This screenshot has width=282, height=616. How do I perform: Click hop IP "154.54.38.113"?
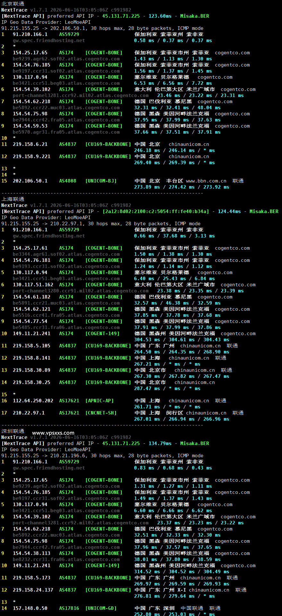coord(31,553)
